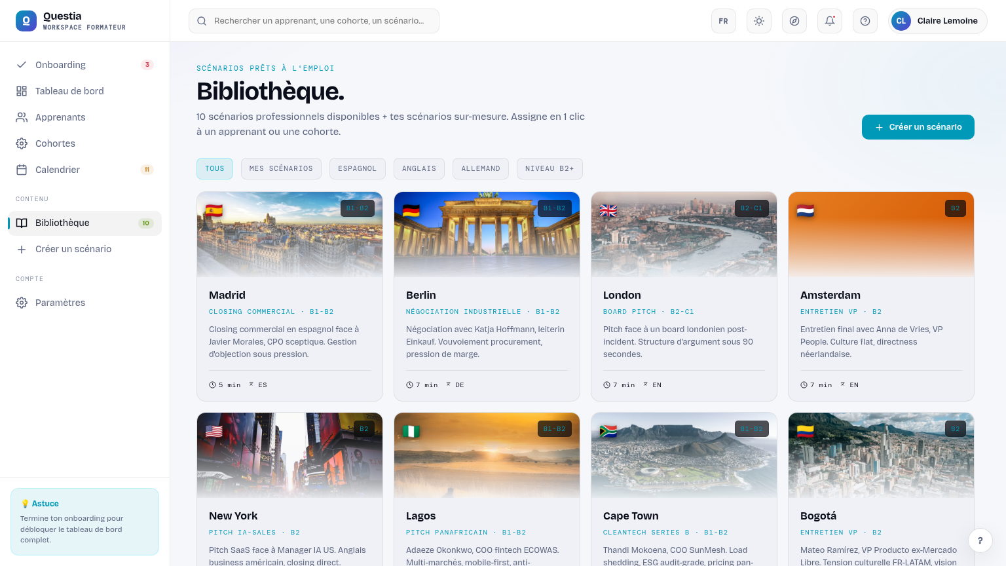Viewport: 1006px width, 566px height.
Task: Click the Calendrier badge showing 11
Action: [147, 170]
